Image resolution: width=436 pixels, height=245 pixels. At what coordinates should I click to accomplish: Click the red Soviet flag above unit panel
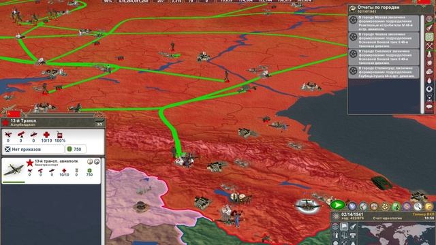(x=14, y=114)
